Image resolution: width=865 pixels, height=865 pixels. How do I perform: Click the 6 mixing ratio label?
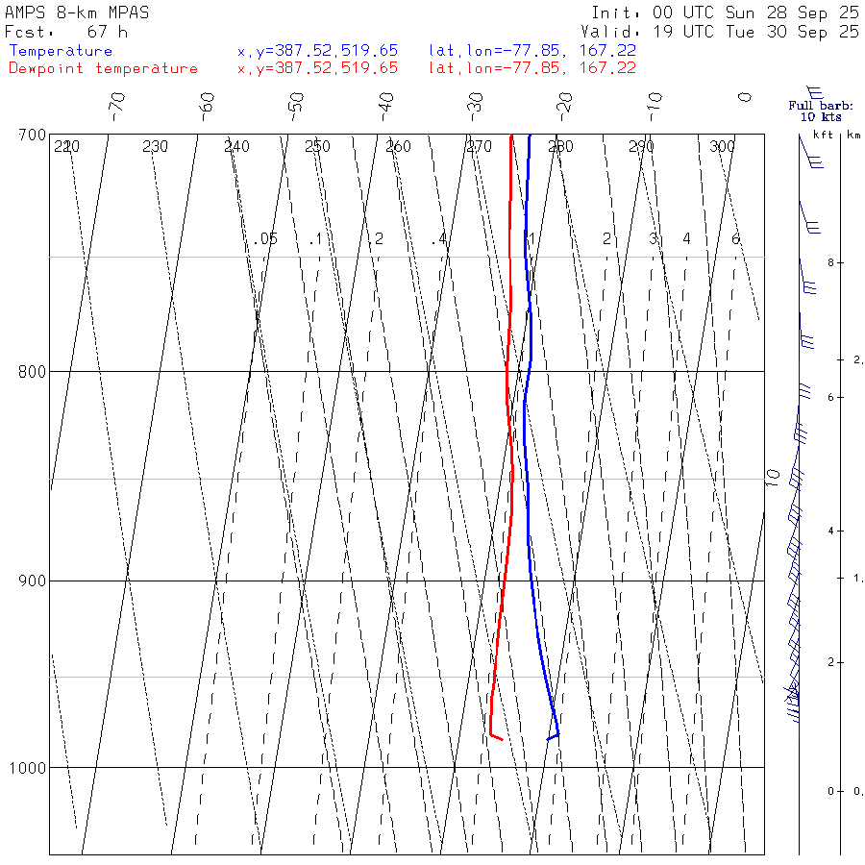735,239
